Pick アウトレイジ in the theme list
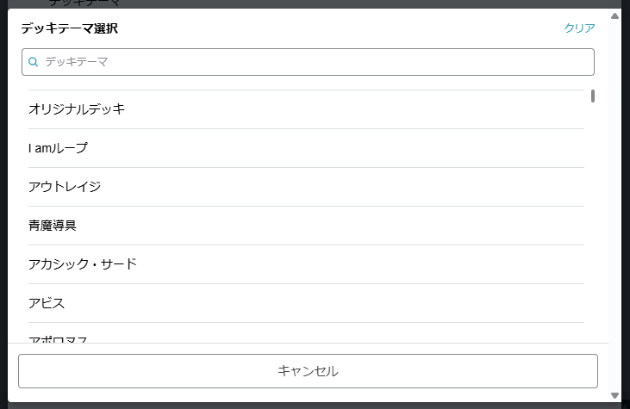 click(65, 187)
